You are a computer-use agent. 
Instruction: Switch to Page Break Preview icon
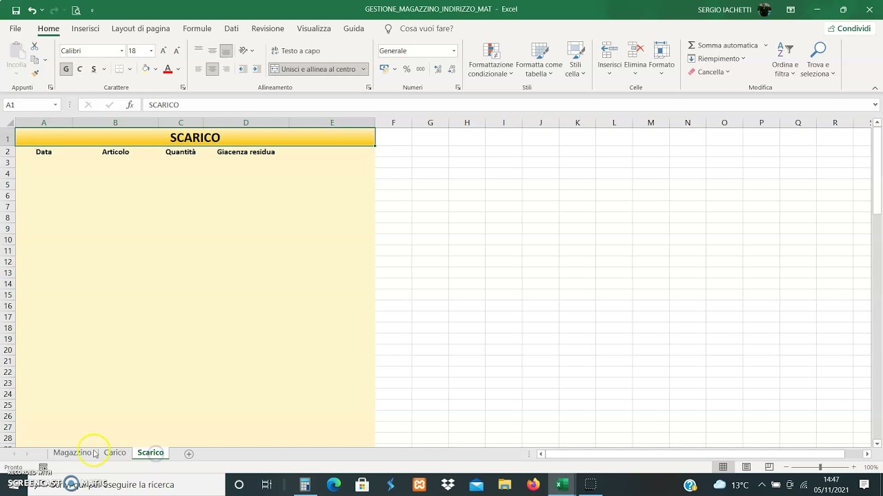(x=769, y=467)
